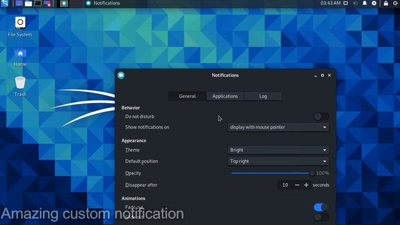Click the seconds unit label

pyautogui.click(x=321, y=185)
